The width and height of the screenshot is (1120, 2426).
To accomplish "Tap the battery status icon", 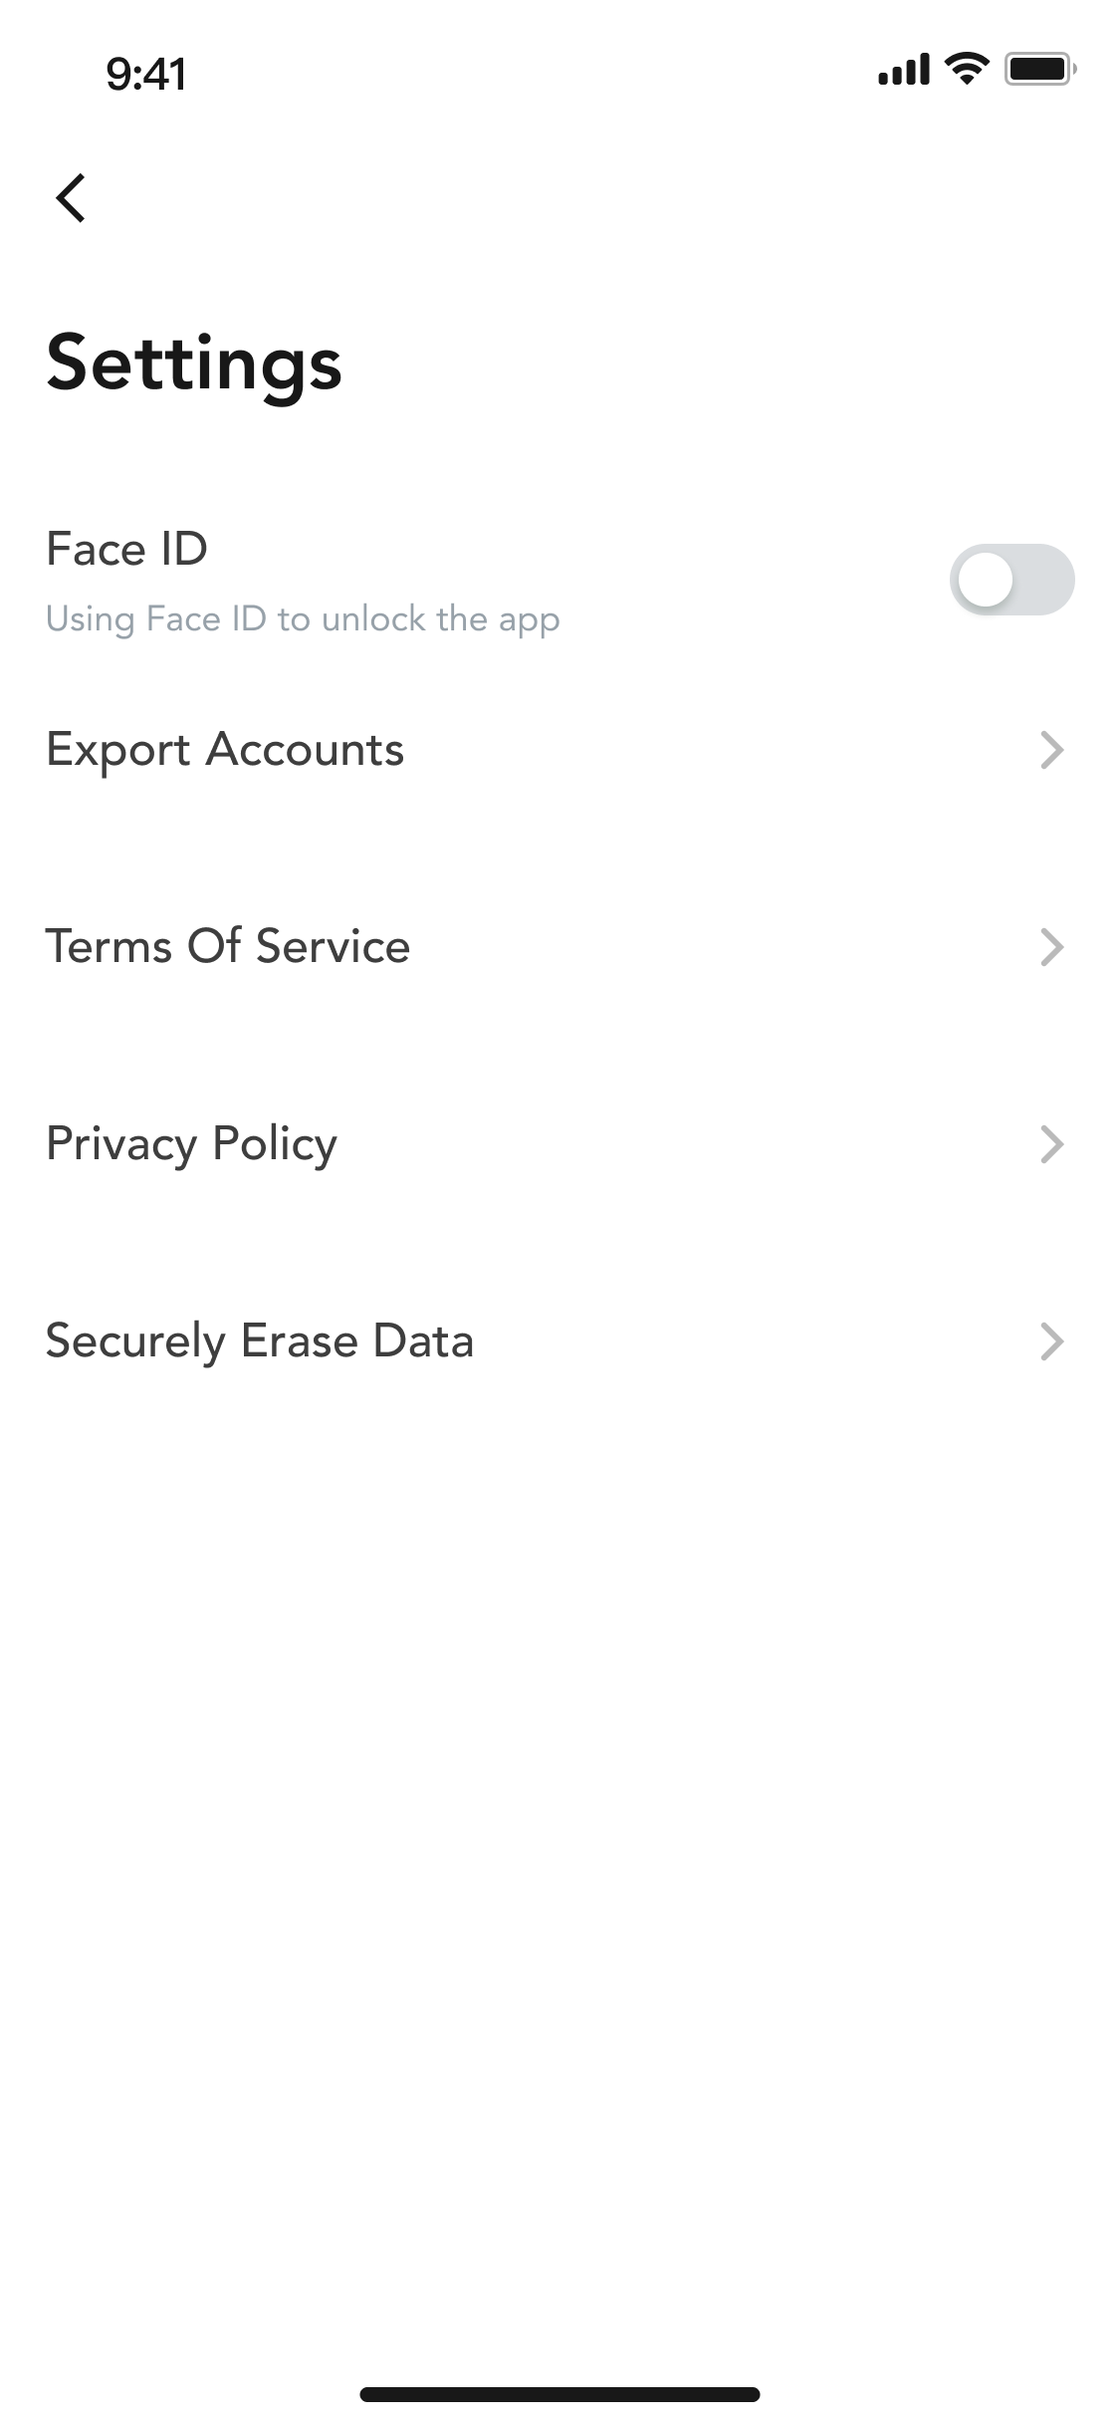I will click(1039, 69).
